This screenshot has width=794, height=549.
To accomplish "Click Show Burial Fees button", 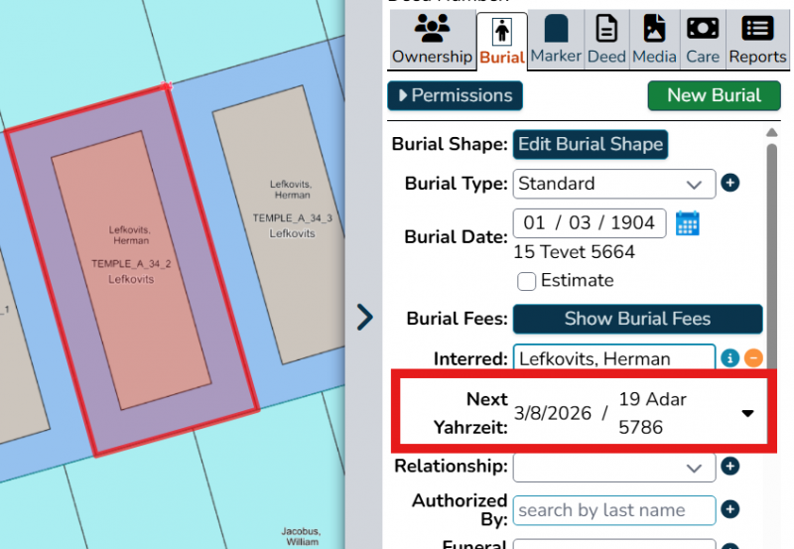I will (x=637, y=319).
